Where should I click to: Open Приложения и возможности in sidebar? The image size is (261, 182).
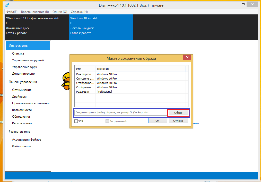point(31,103)
